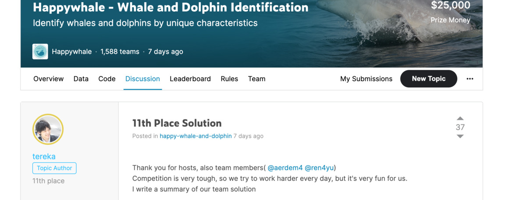The width and height of the screenshot is (526, 200).
Task: Click the Happywhale organization logo icon
Action: coord(40,52)
